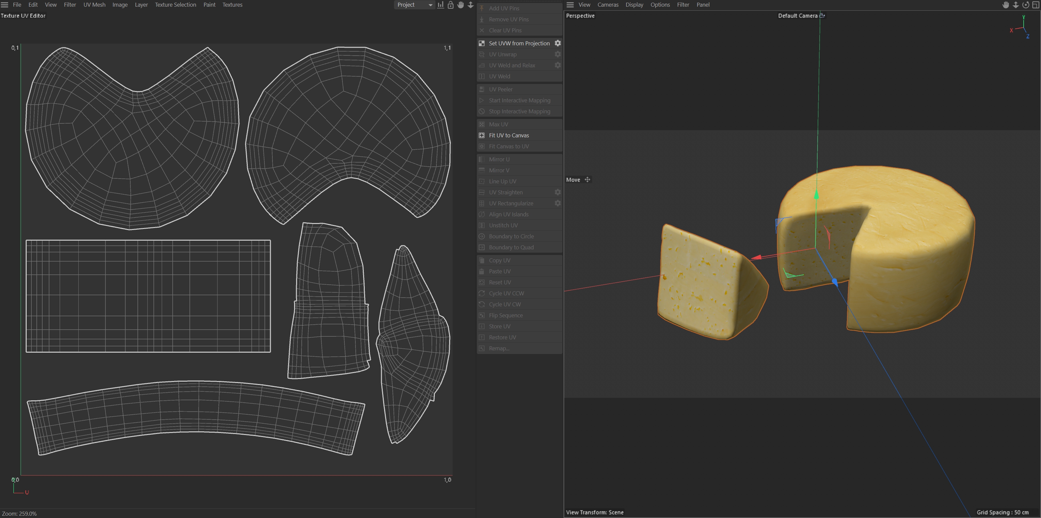Click the viewport dolly up-down arrow icon
1041x518 pixels.
[1016, 5]
